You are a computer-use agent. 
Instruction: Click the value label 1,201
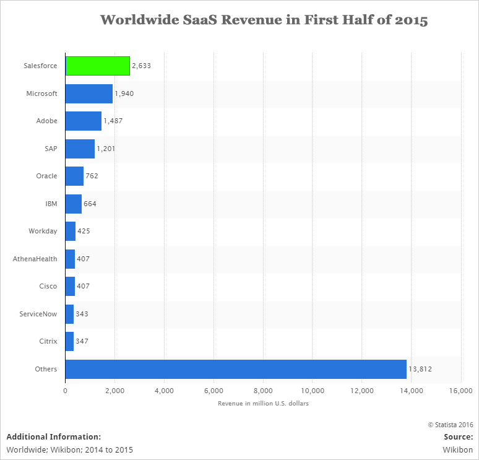[x=106, y=149]
